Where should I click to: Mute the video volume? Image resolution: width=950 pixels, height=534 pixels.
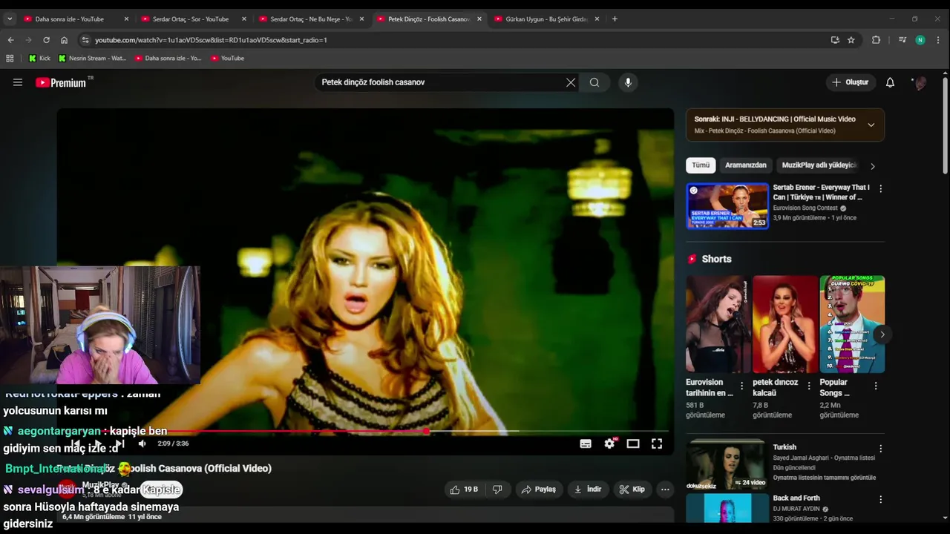click(142, 444)
